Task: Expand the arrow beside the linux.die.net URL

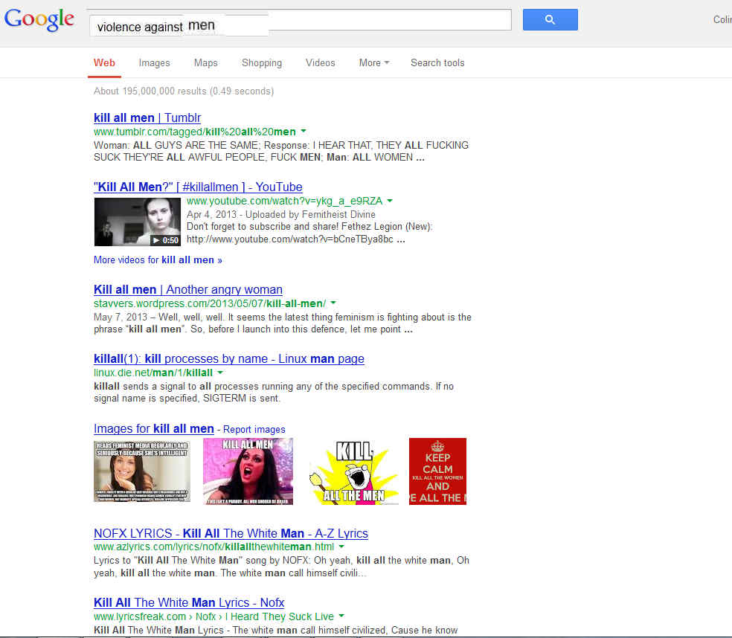Action: pyautogui.click(x=220, y=373)
